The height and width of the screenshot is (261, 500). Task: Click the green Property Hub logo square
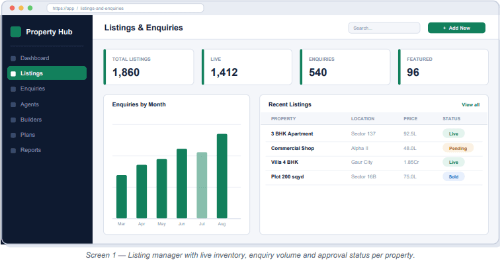[16, 32]
